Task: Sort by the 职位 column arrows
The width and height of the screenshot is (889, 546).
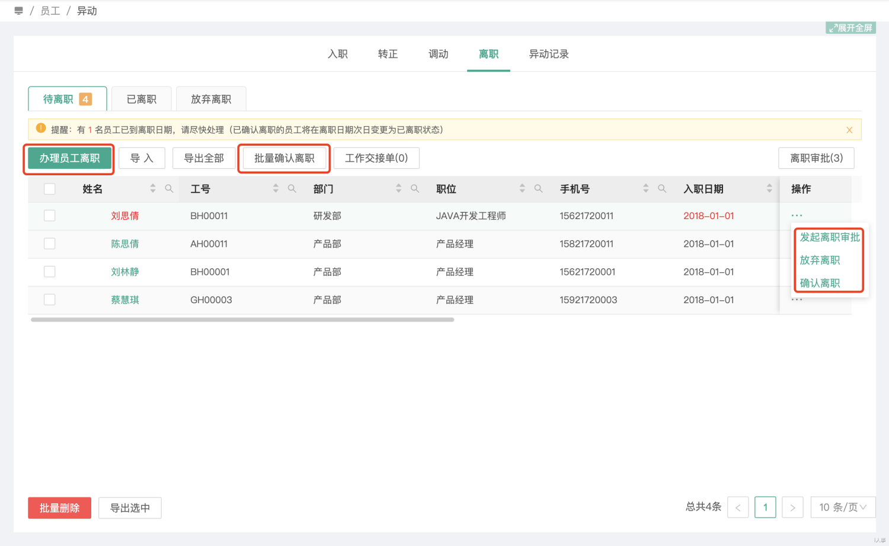Action: 522,188
